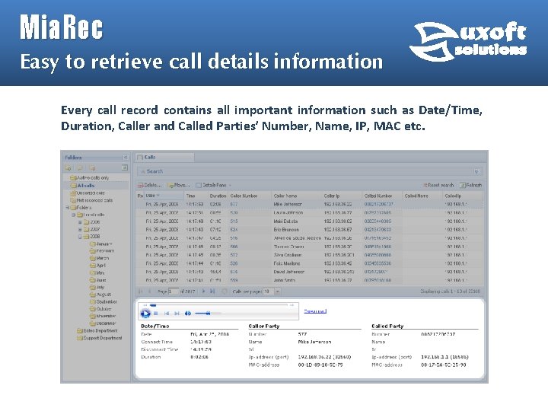548x411 pixels.
Task: Sort by the Time column header
Action: (x=196, y=196)
